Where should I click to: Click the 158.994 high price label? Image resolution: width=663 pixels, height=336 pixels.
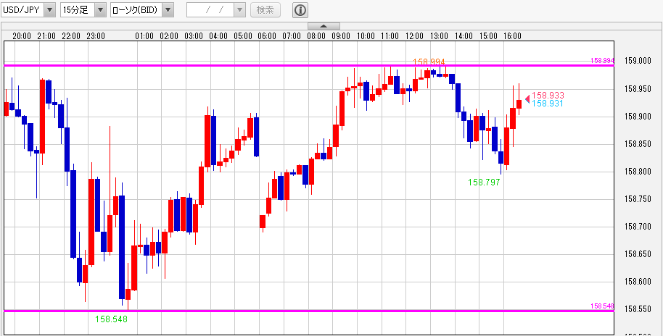click(429, 62)
